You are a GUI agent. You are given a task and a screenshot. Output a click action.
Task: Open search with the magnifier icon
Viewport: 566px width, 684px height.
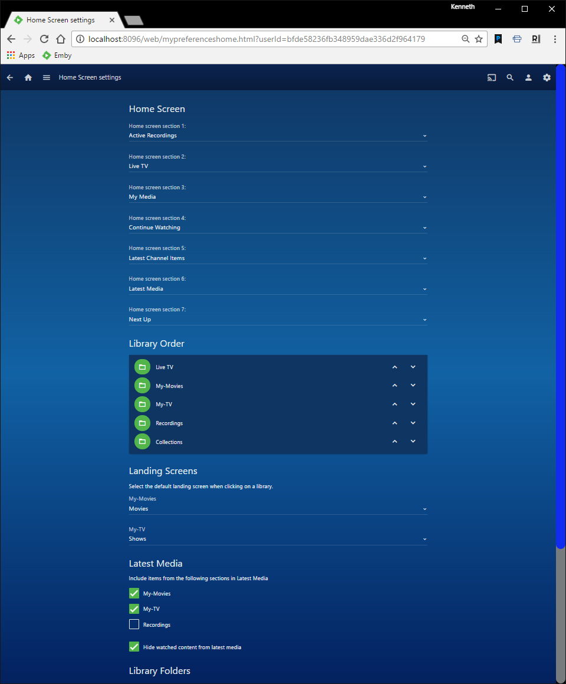tap(510, 77)
